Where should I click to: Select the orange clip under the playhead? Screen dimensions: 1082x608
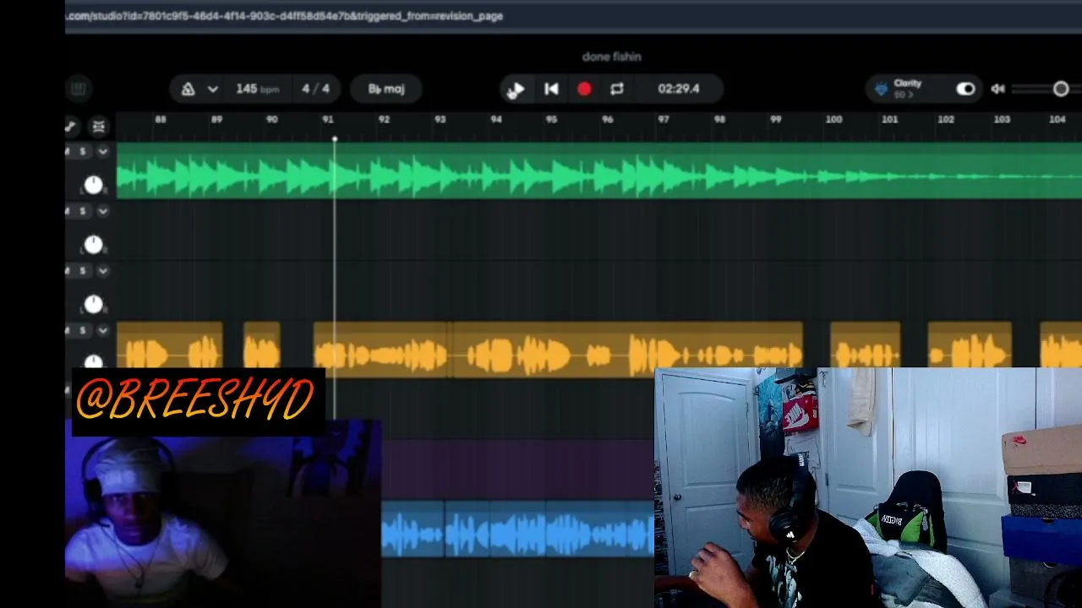click(x=381, y=348)
